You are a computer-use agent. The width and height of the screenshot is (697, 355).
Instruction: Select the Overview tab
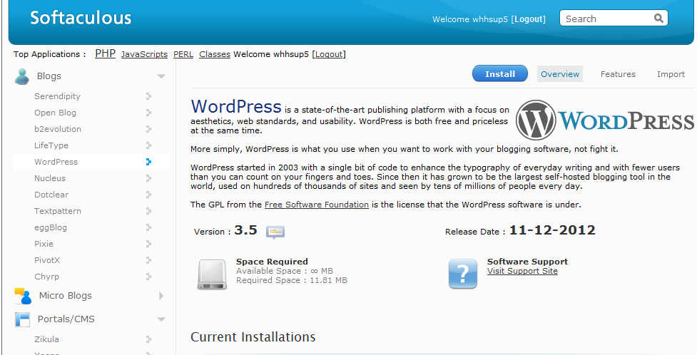point(560,74)
